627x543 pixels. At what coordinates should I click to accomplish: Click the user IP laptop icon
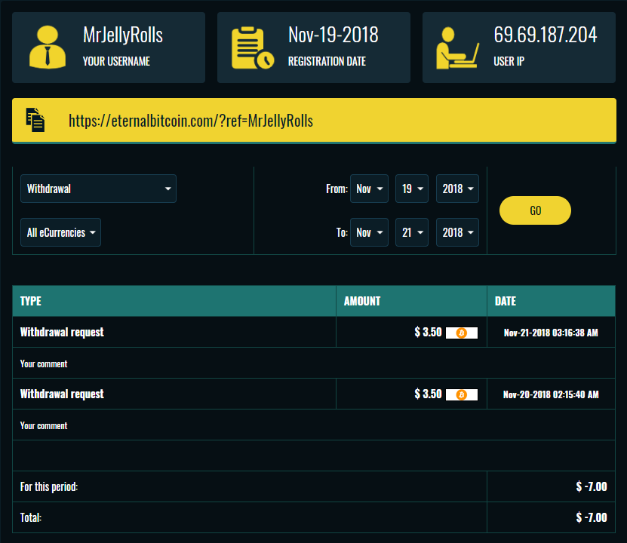457,48
